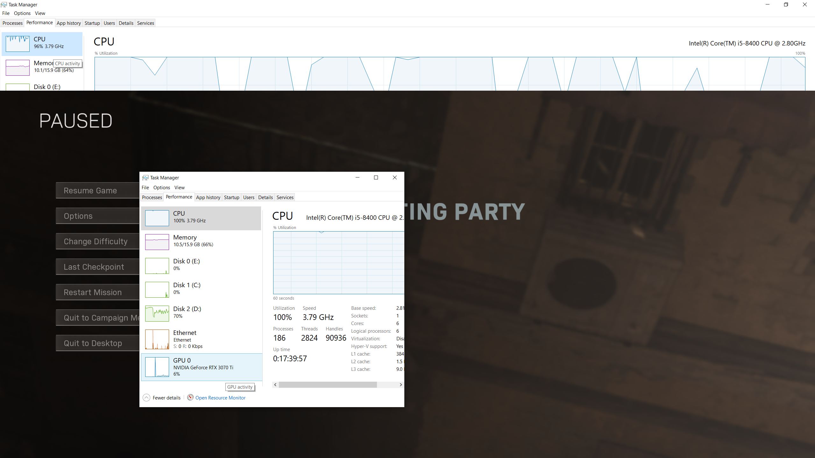The height and width of the screenshot is (458, 815).
Task: Collapse the Fewer details section
Action: pos(147,398)
